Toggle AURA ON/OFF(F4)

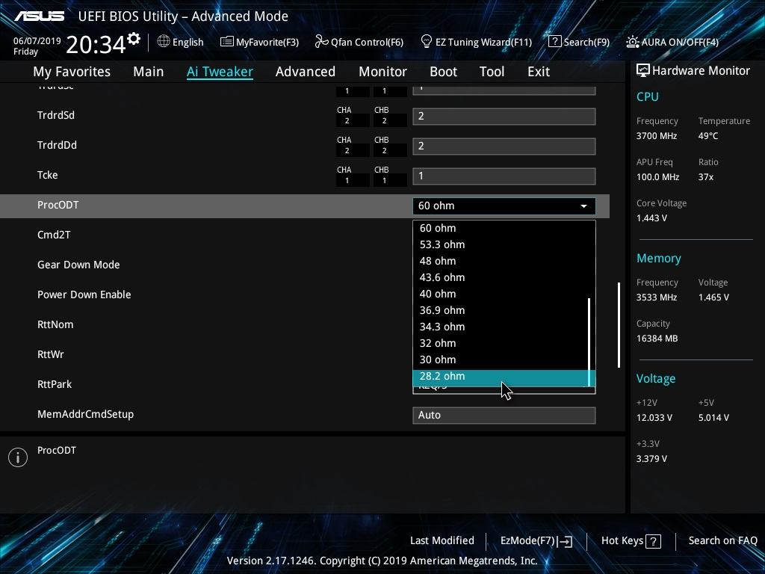click(672, 42)
